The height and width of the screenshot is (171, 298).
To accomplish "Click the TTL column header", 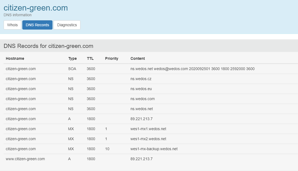I will 90,58.
